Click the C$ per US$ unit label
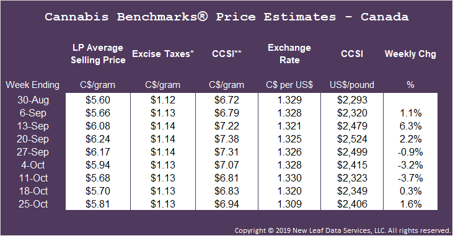Viewport: 453px width, 236px height. (x=289, y=85)
